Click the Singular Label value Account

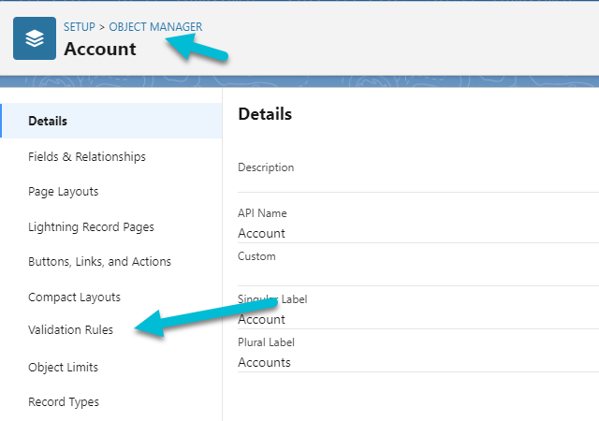click(261, 319)
